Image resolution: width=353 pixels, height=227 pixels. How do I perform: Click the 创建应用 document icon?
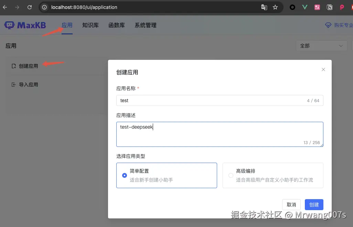[14, 66]
